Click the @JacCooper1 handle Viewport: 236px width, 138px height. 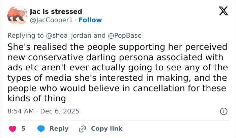[51, 20]
